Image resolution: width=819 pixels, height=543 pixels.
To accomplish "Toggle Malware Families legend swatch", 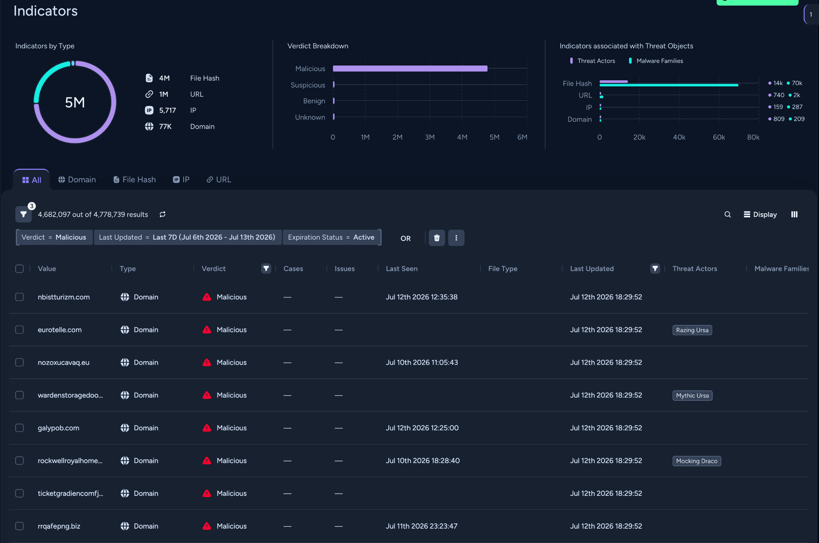I will click(630, 61).
